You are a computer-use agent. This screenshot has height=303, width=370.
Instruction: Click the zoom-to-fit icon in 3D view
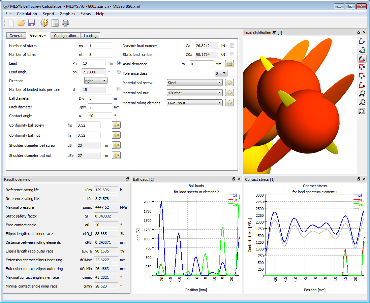362,111
